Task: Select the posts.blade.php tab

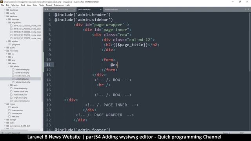Action: click(x=84, y=9)
